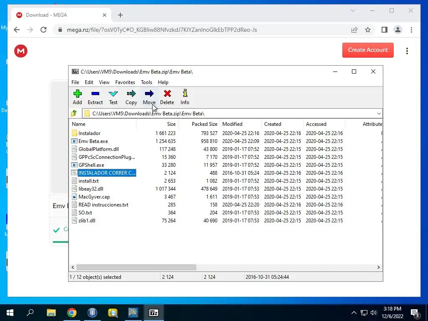Select the GlobalPlatform.dll file

click(x=99, y=149)
